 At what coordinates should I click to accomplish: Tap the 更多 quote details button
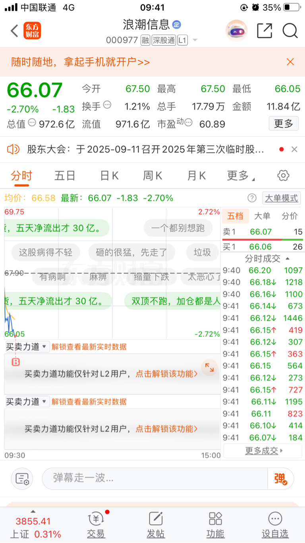point(283,124)
